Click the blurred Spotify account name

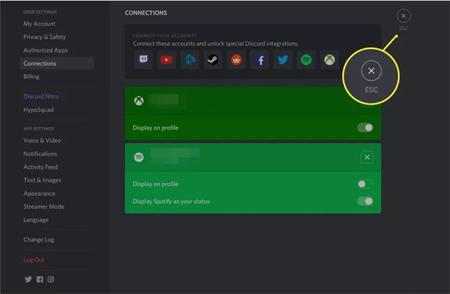175,155
